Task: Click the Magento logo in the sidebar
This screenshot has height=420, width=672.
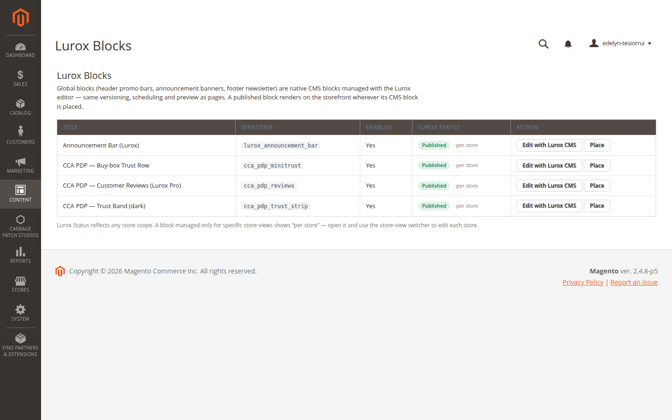Action: [x=21, y=18]
